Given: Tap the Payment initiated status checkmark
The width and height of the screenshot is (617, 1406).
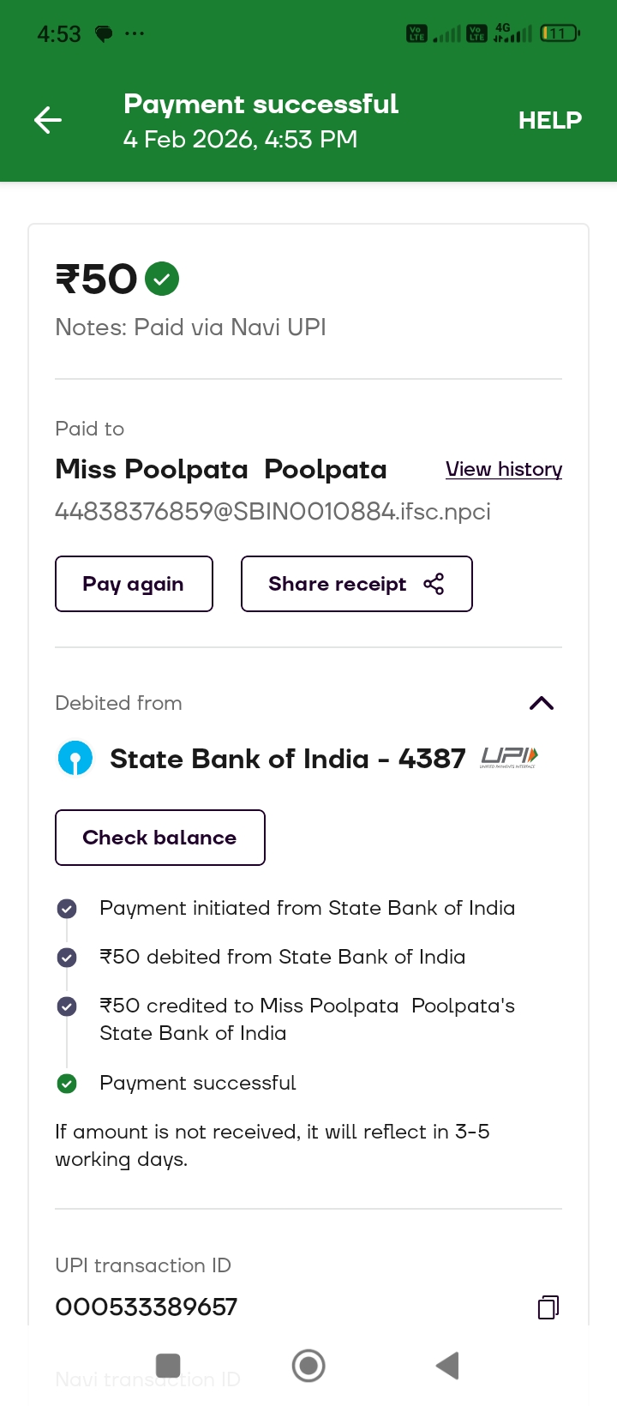Looking at the screenshot, I should 67,909.
